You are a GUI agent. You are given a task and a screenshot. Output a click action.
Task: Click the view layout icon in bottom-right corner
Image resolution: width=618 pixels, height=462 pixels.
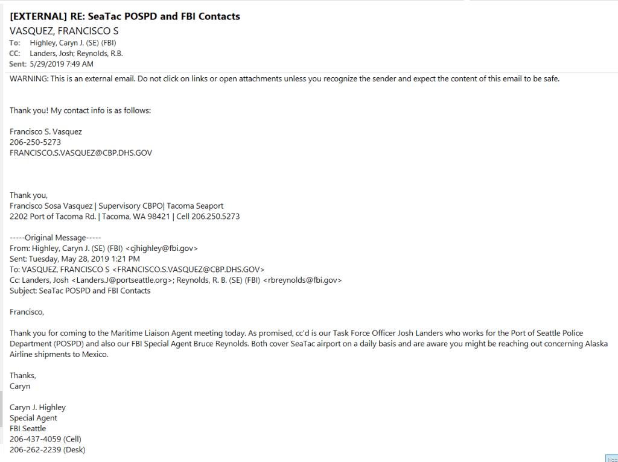pos(610,458)
